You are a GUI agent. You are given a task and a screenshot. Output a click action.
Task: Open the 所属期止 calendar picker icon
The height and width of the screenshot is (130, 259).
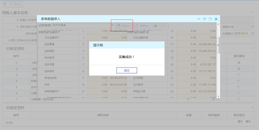click(x=253, y=33)
